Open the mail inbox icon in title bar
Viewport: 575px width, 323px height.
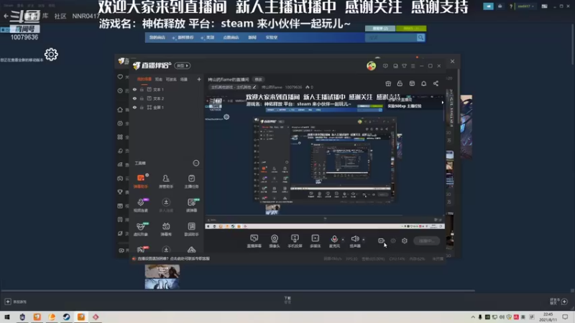click(395, 66)
